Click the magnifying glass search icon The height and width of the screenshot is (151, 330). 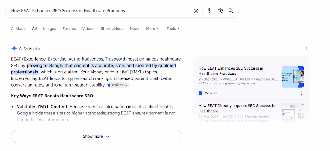point(231,11)
